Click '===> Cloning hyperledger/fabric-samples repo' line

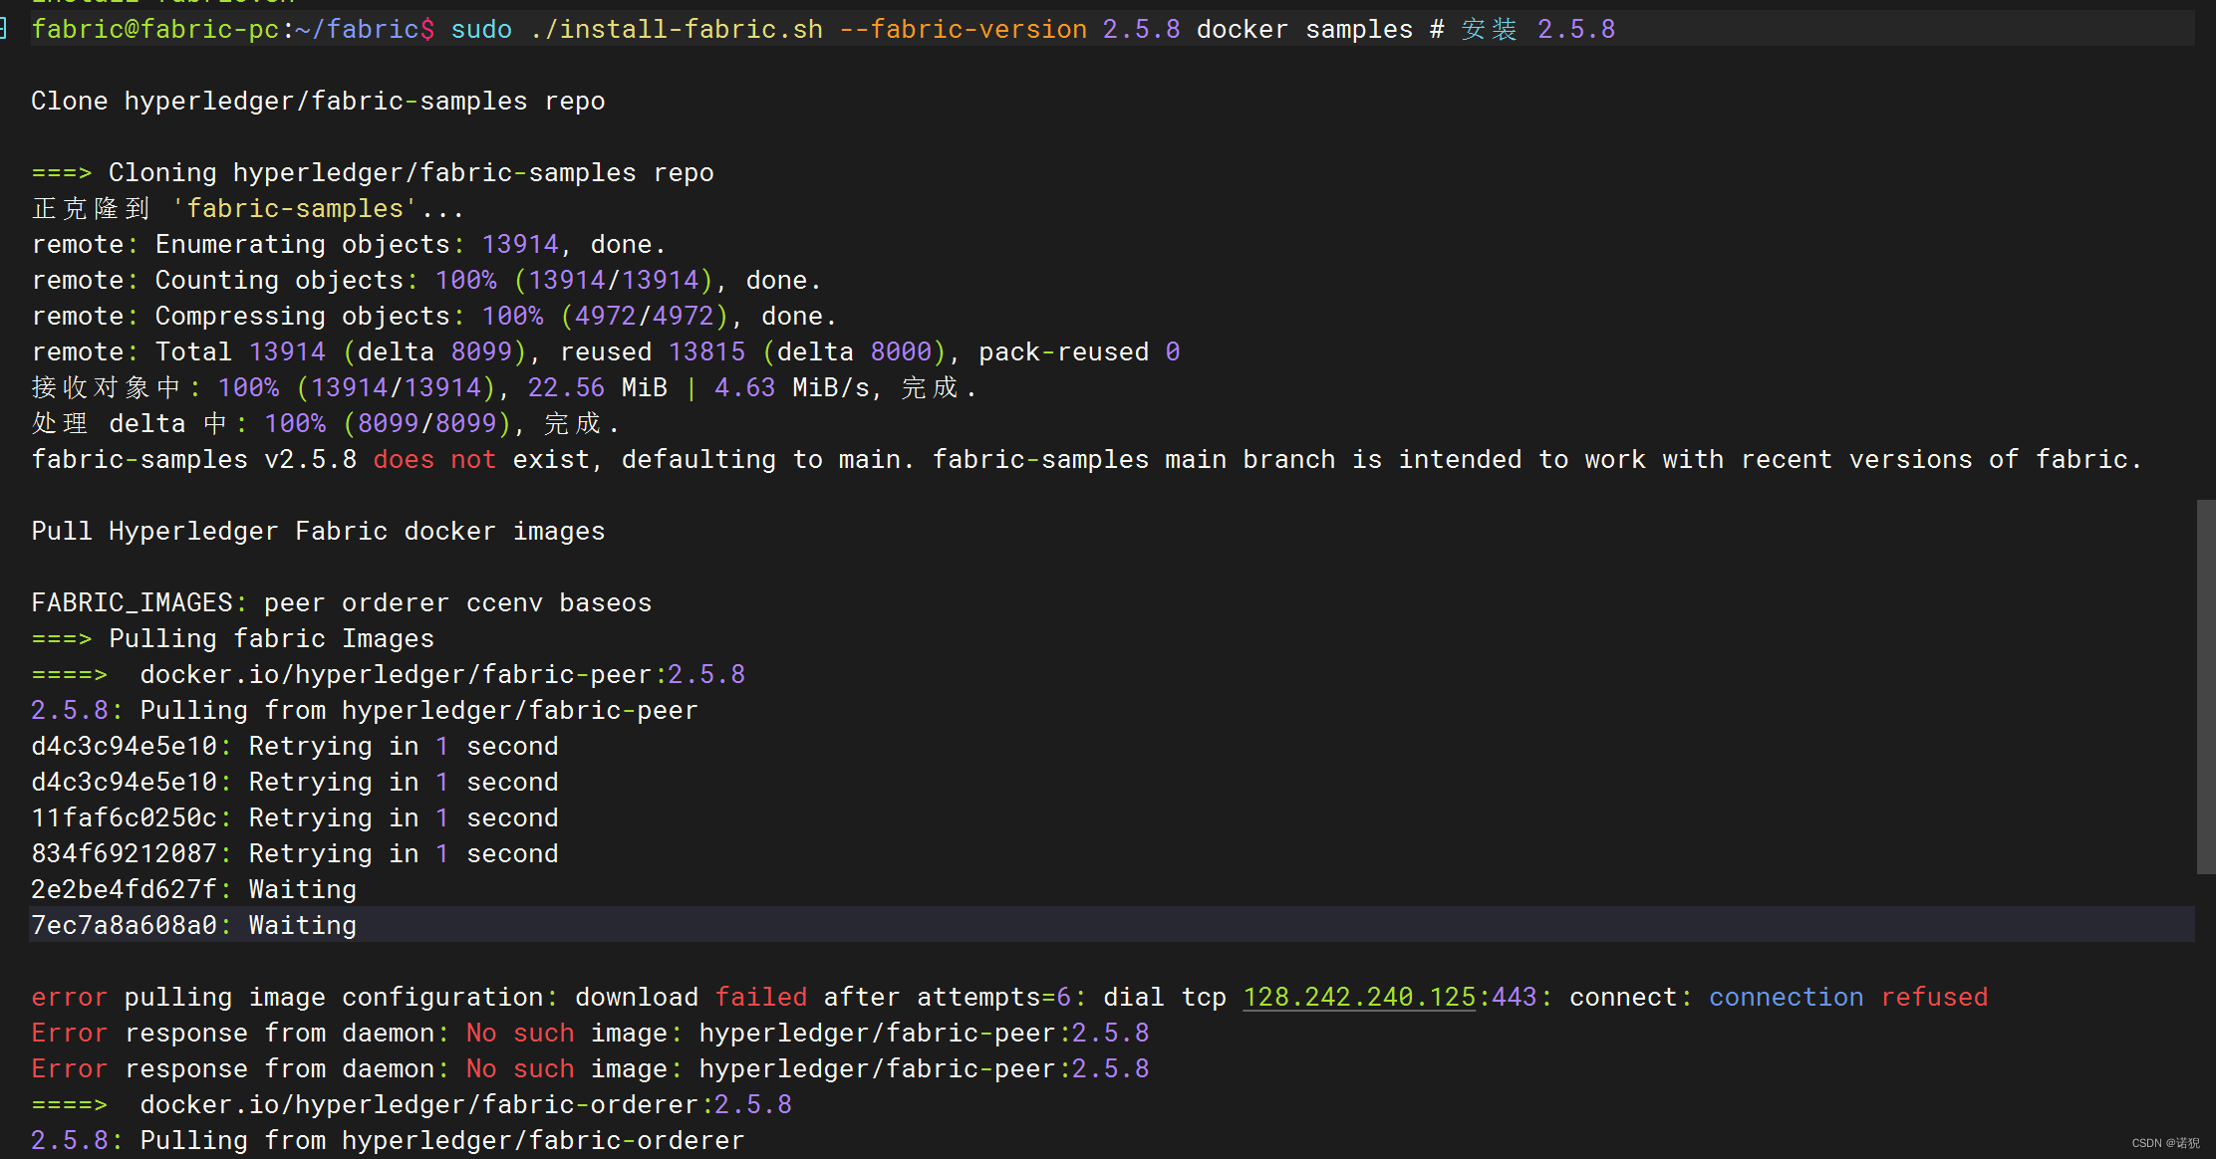click(x=373, y=172)
